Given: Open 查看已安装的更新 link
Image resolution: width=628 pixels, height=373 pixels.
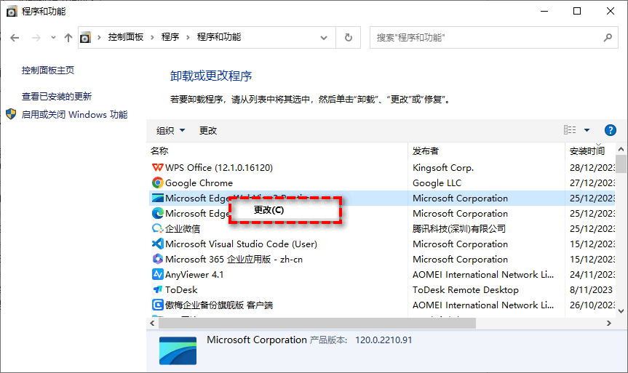Looking at the screenshot, I should (x=57, y=97).
